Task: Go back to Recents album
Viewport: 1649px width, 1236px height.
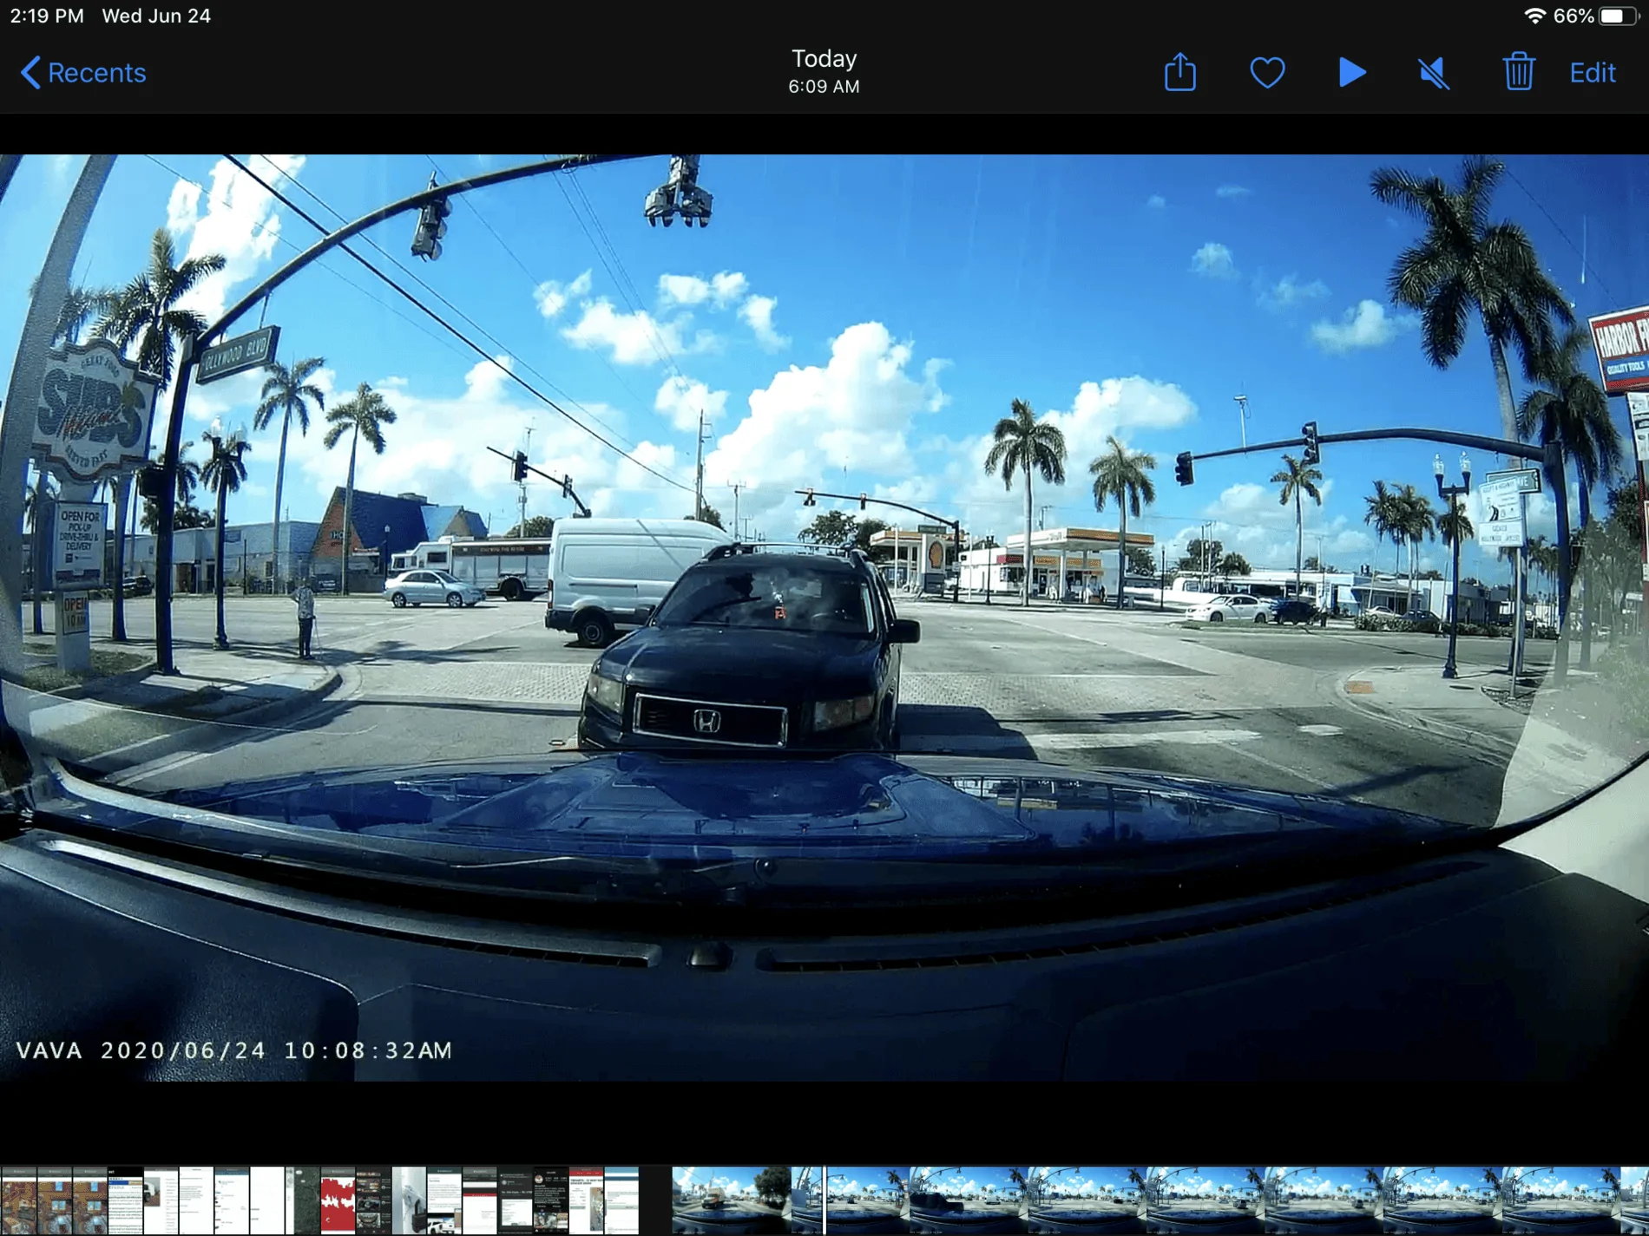Action: [83, 73]
